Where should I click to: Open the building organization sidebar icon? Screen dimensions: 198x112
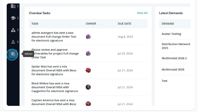pos(13,6)
